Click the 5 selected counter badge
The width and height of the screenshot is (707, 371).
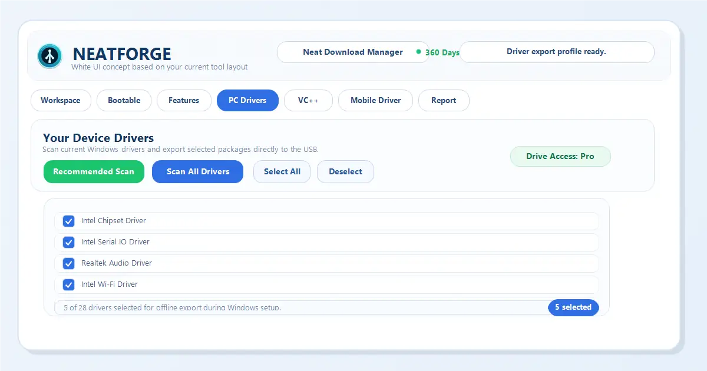tap(573, 307)
